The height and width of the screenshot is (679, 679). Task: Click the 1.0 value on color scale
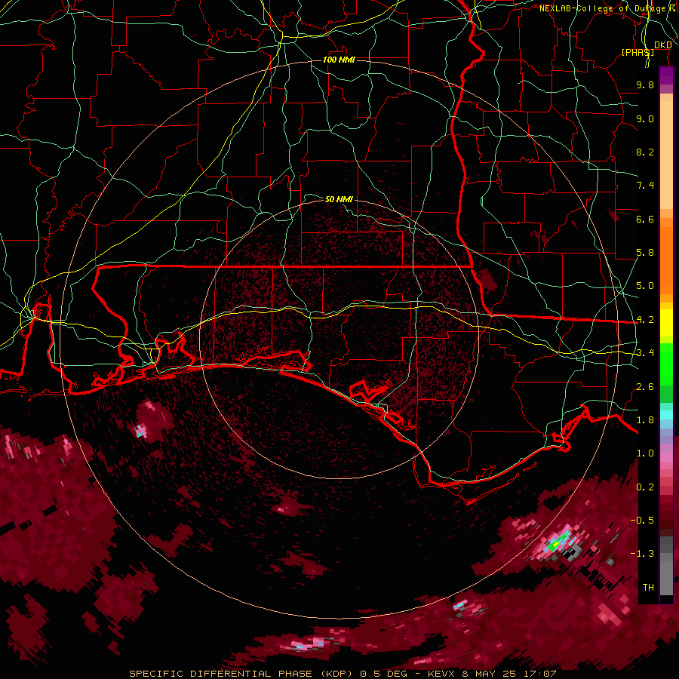click(x=645, y=453)
